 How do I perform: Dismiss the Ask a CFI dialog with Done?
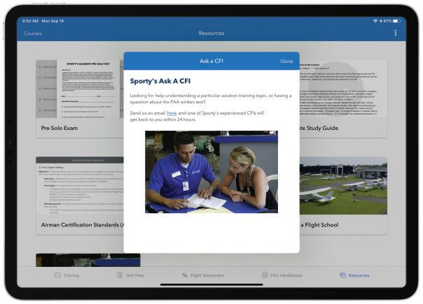[286, 61]
